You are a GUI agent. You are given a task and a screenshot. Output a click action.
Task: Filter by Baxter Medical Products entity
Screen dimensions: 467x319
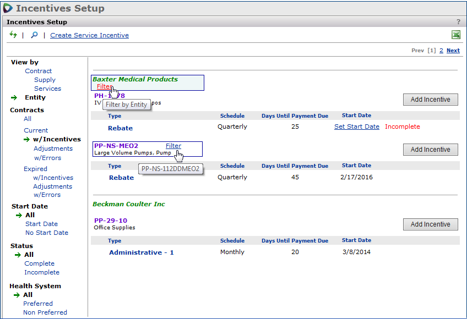click(104, 87)
